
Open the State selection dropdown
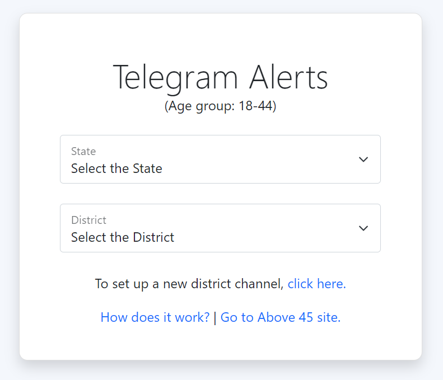pyautogui.click(x=220, y=159)
